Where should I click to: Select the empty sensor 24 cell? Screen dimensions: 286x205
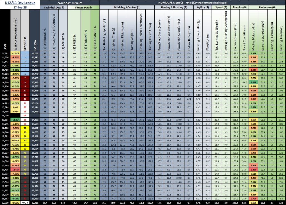25,115
